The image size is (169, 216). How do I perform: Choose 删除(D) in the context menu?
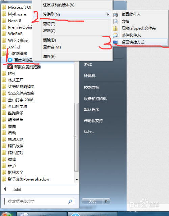tap(49, 40)
